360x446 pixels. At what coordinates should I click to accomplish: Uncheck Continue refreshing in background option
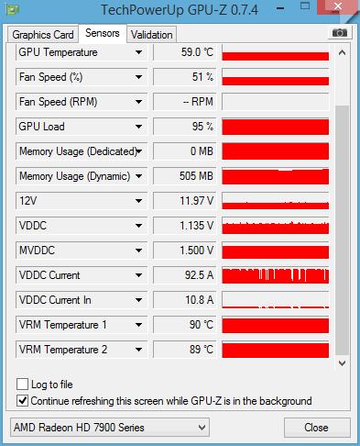tap(22, 401)
